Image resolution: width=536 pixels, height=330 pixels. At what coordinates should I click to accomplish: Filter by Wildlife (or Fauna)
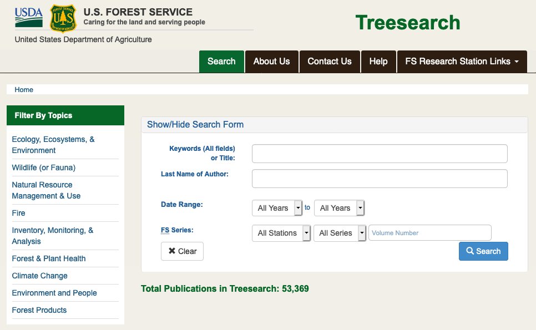(x=43, y=167)
